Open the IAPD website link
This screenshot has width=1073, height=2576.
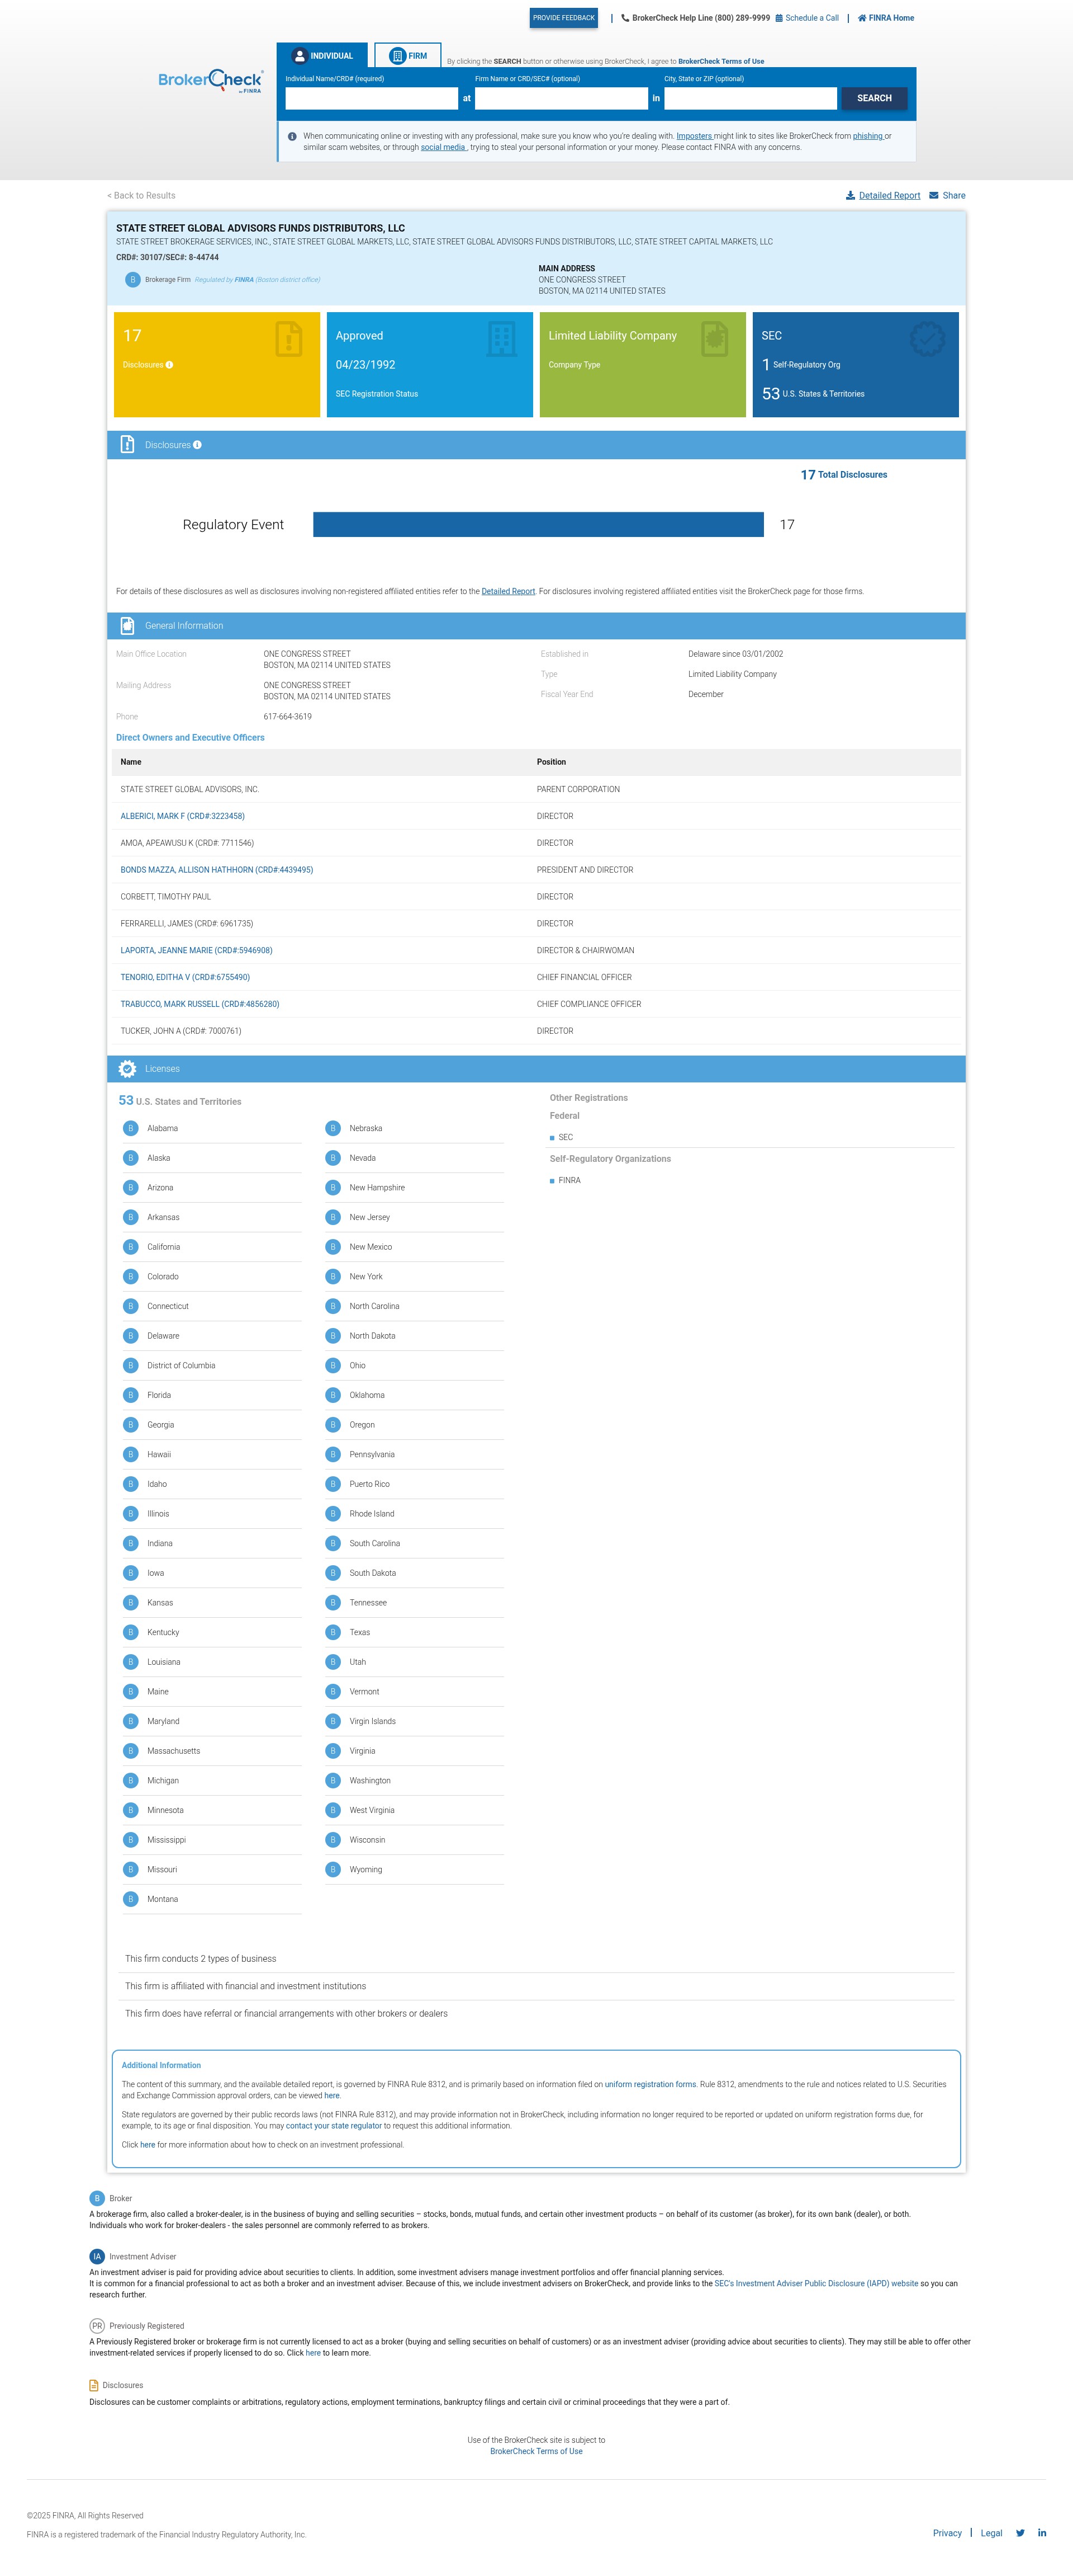816,2283
